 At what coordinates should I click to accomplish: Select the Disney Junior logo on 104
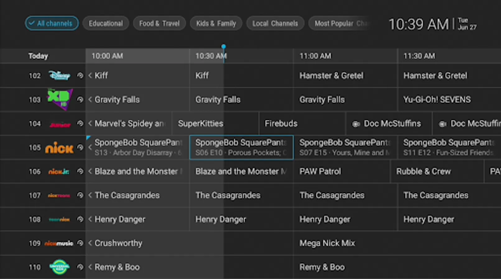coord(60,124)
